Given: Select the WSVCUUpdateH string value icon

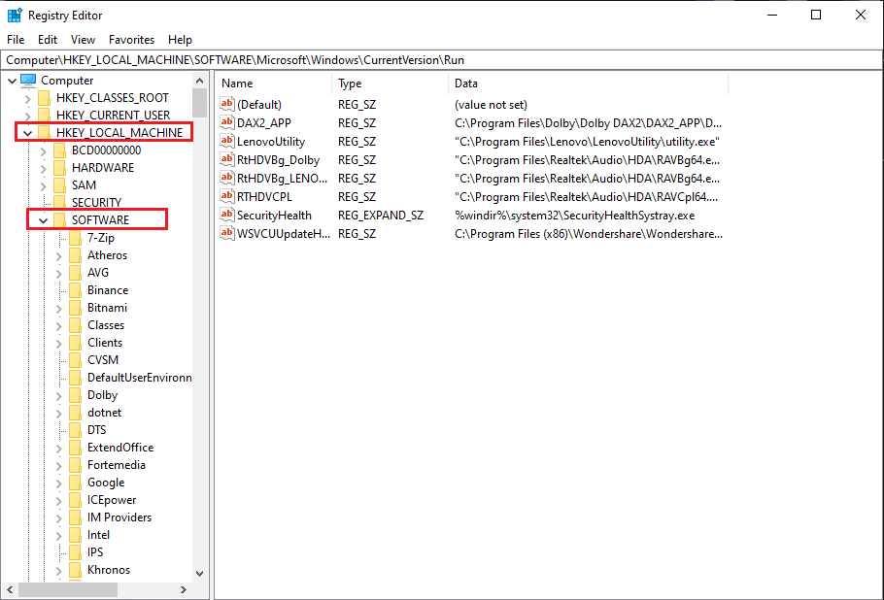Looking at the screenshot, I should click(x=227, y=233).
